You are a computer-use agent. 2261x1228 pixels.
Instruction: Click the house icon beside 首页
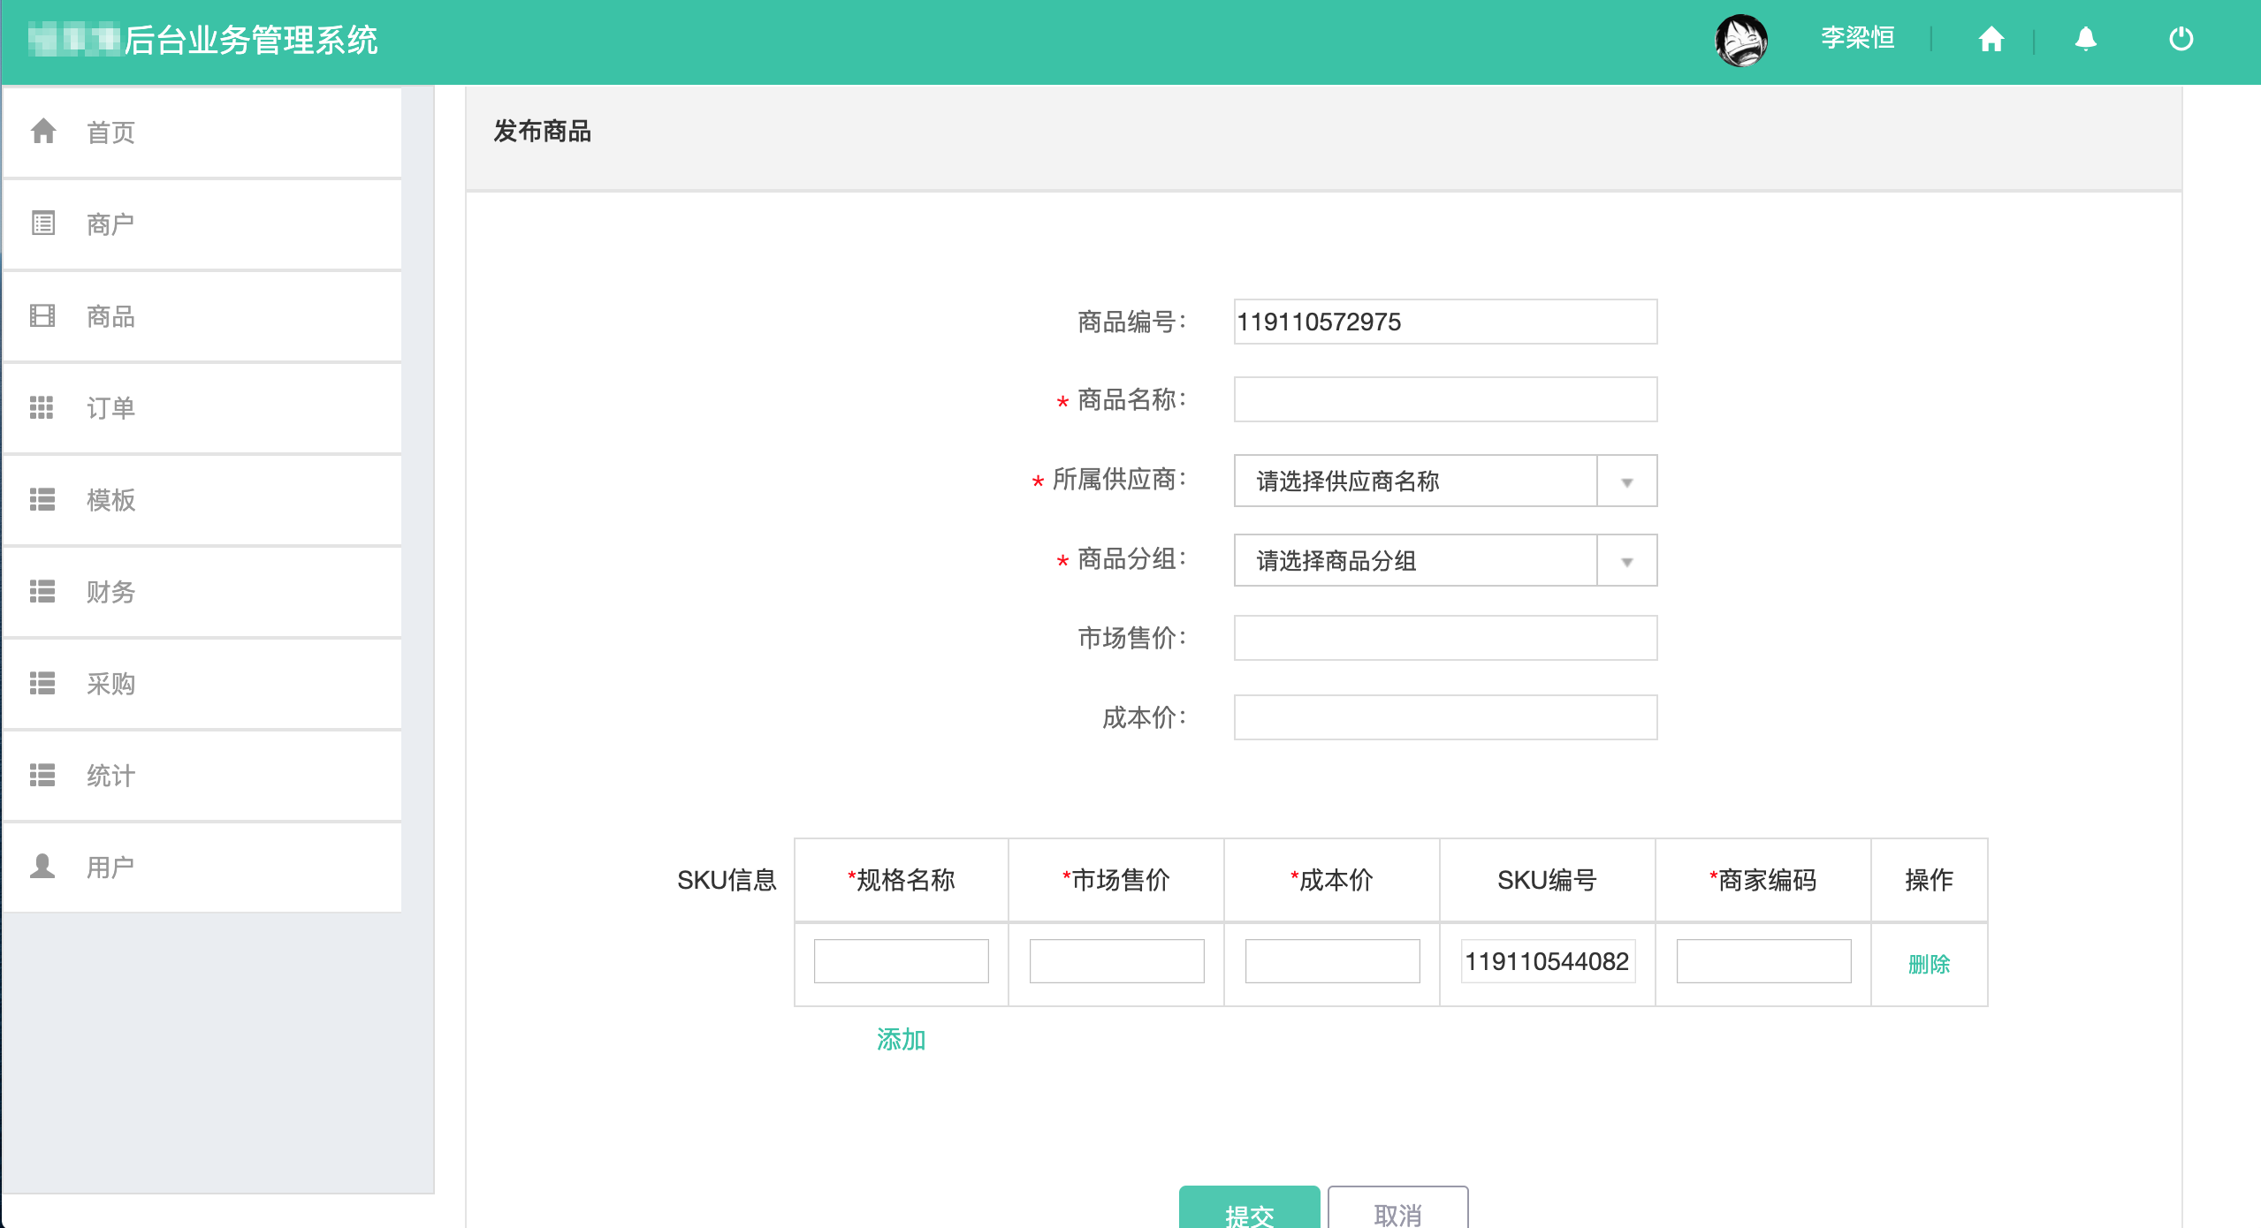[x=43, y=131]
